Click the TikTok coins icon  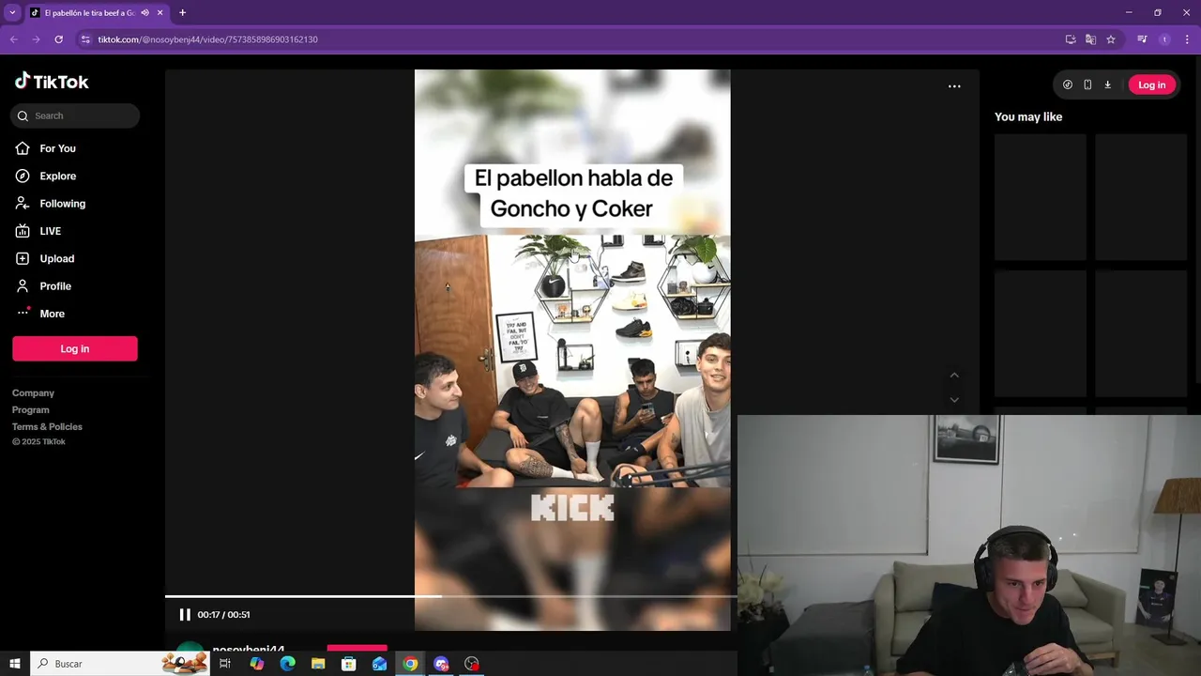click(1068, 84)
